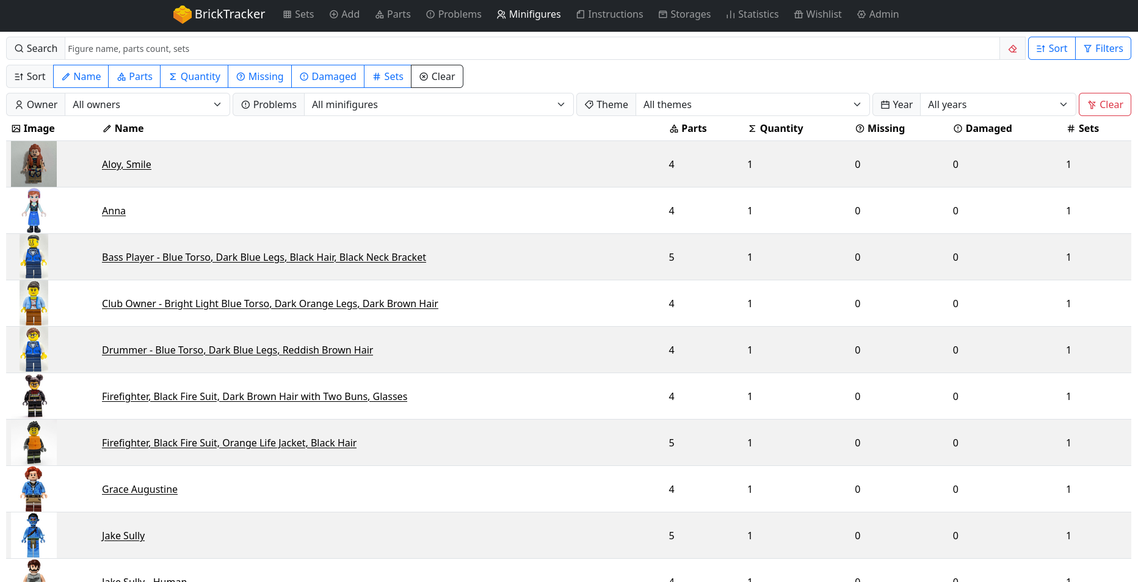The width and height of the screenshot is (1138, 582).
Task: Click the eraser icon in search bar
Action: (1013, 49)
